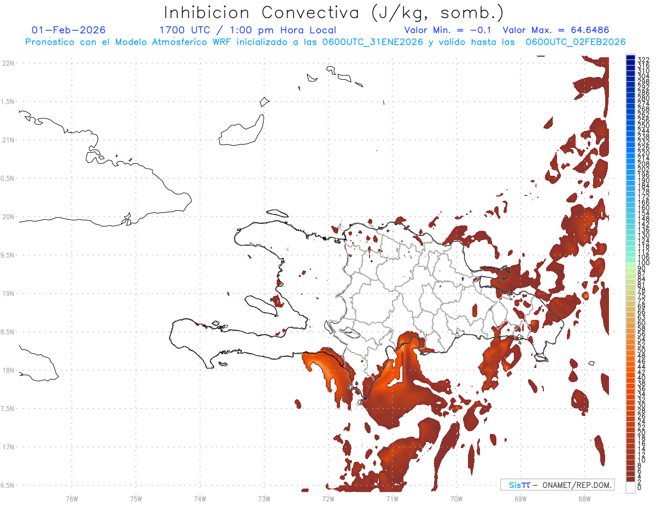Click the '18N' latitude label
656x506 pixels.
click(8, 370)
